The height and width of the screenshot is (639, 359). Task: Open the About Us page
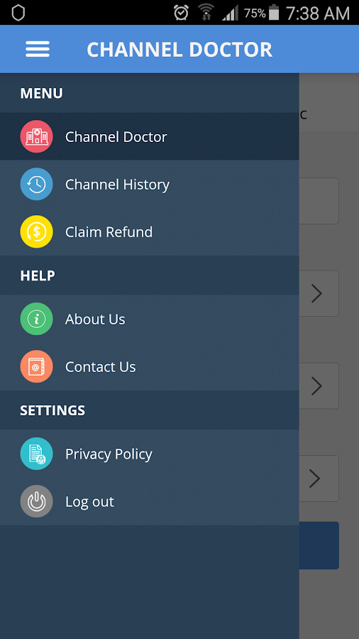pyautogui.click(x=150, y=319)
